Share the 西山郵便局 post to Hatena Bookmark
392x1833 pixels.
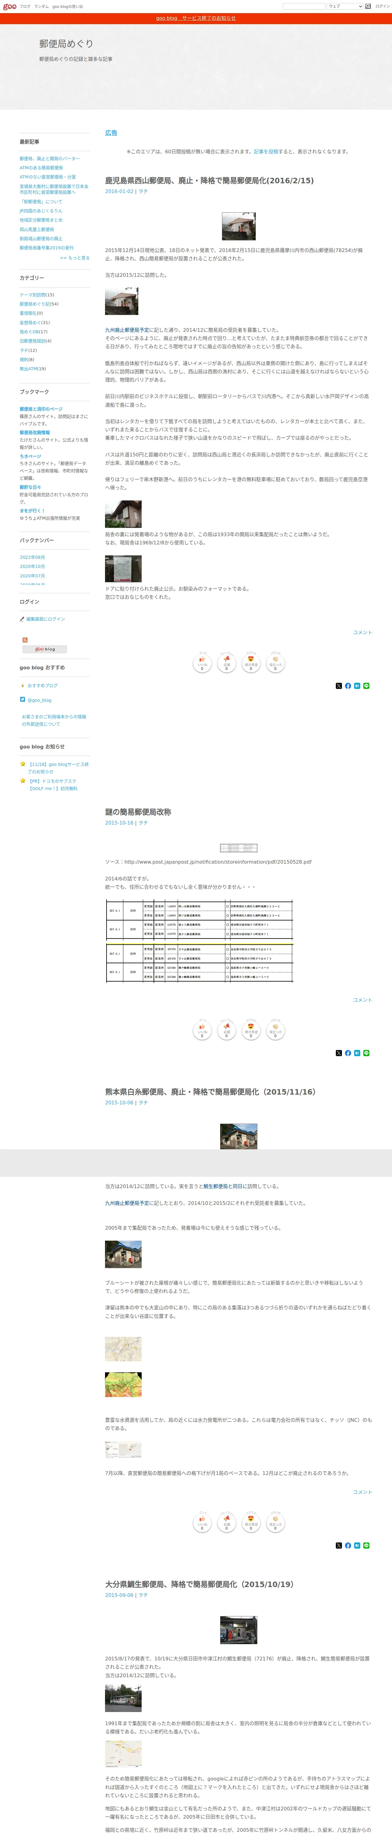tap(357, 686)
